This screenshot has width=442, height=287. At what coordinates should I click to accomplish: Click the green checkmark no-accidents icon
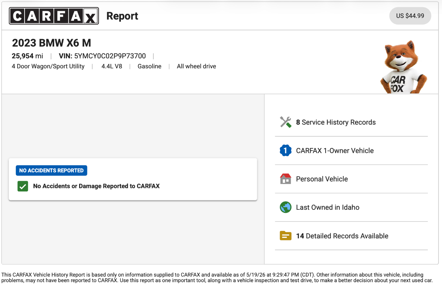[23, 186]
